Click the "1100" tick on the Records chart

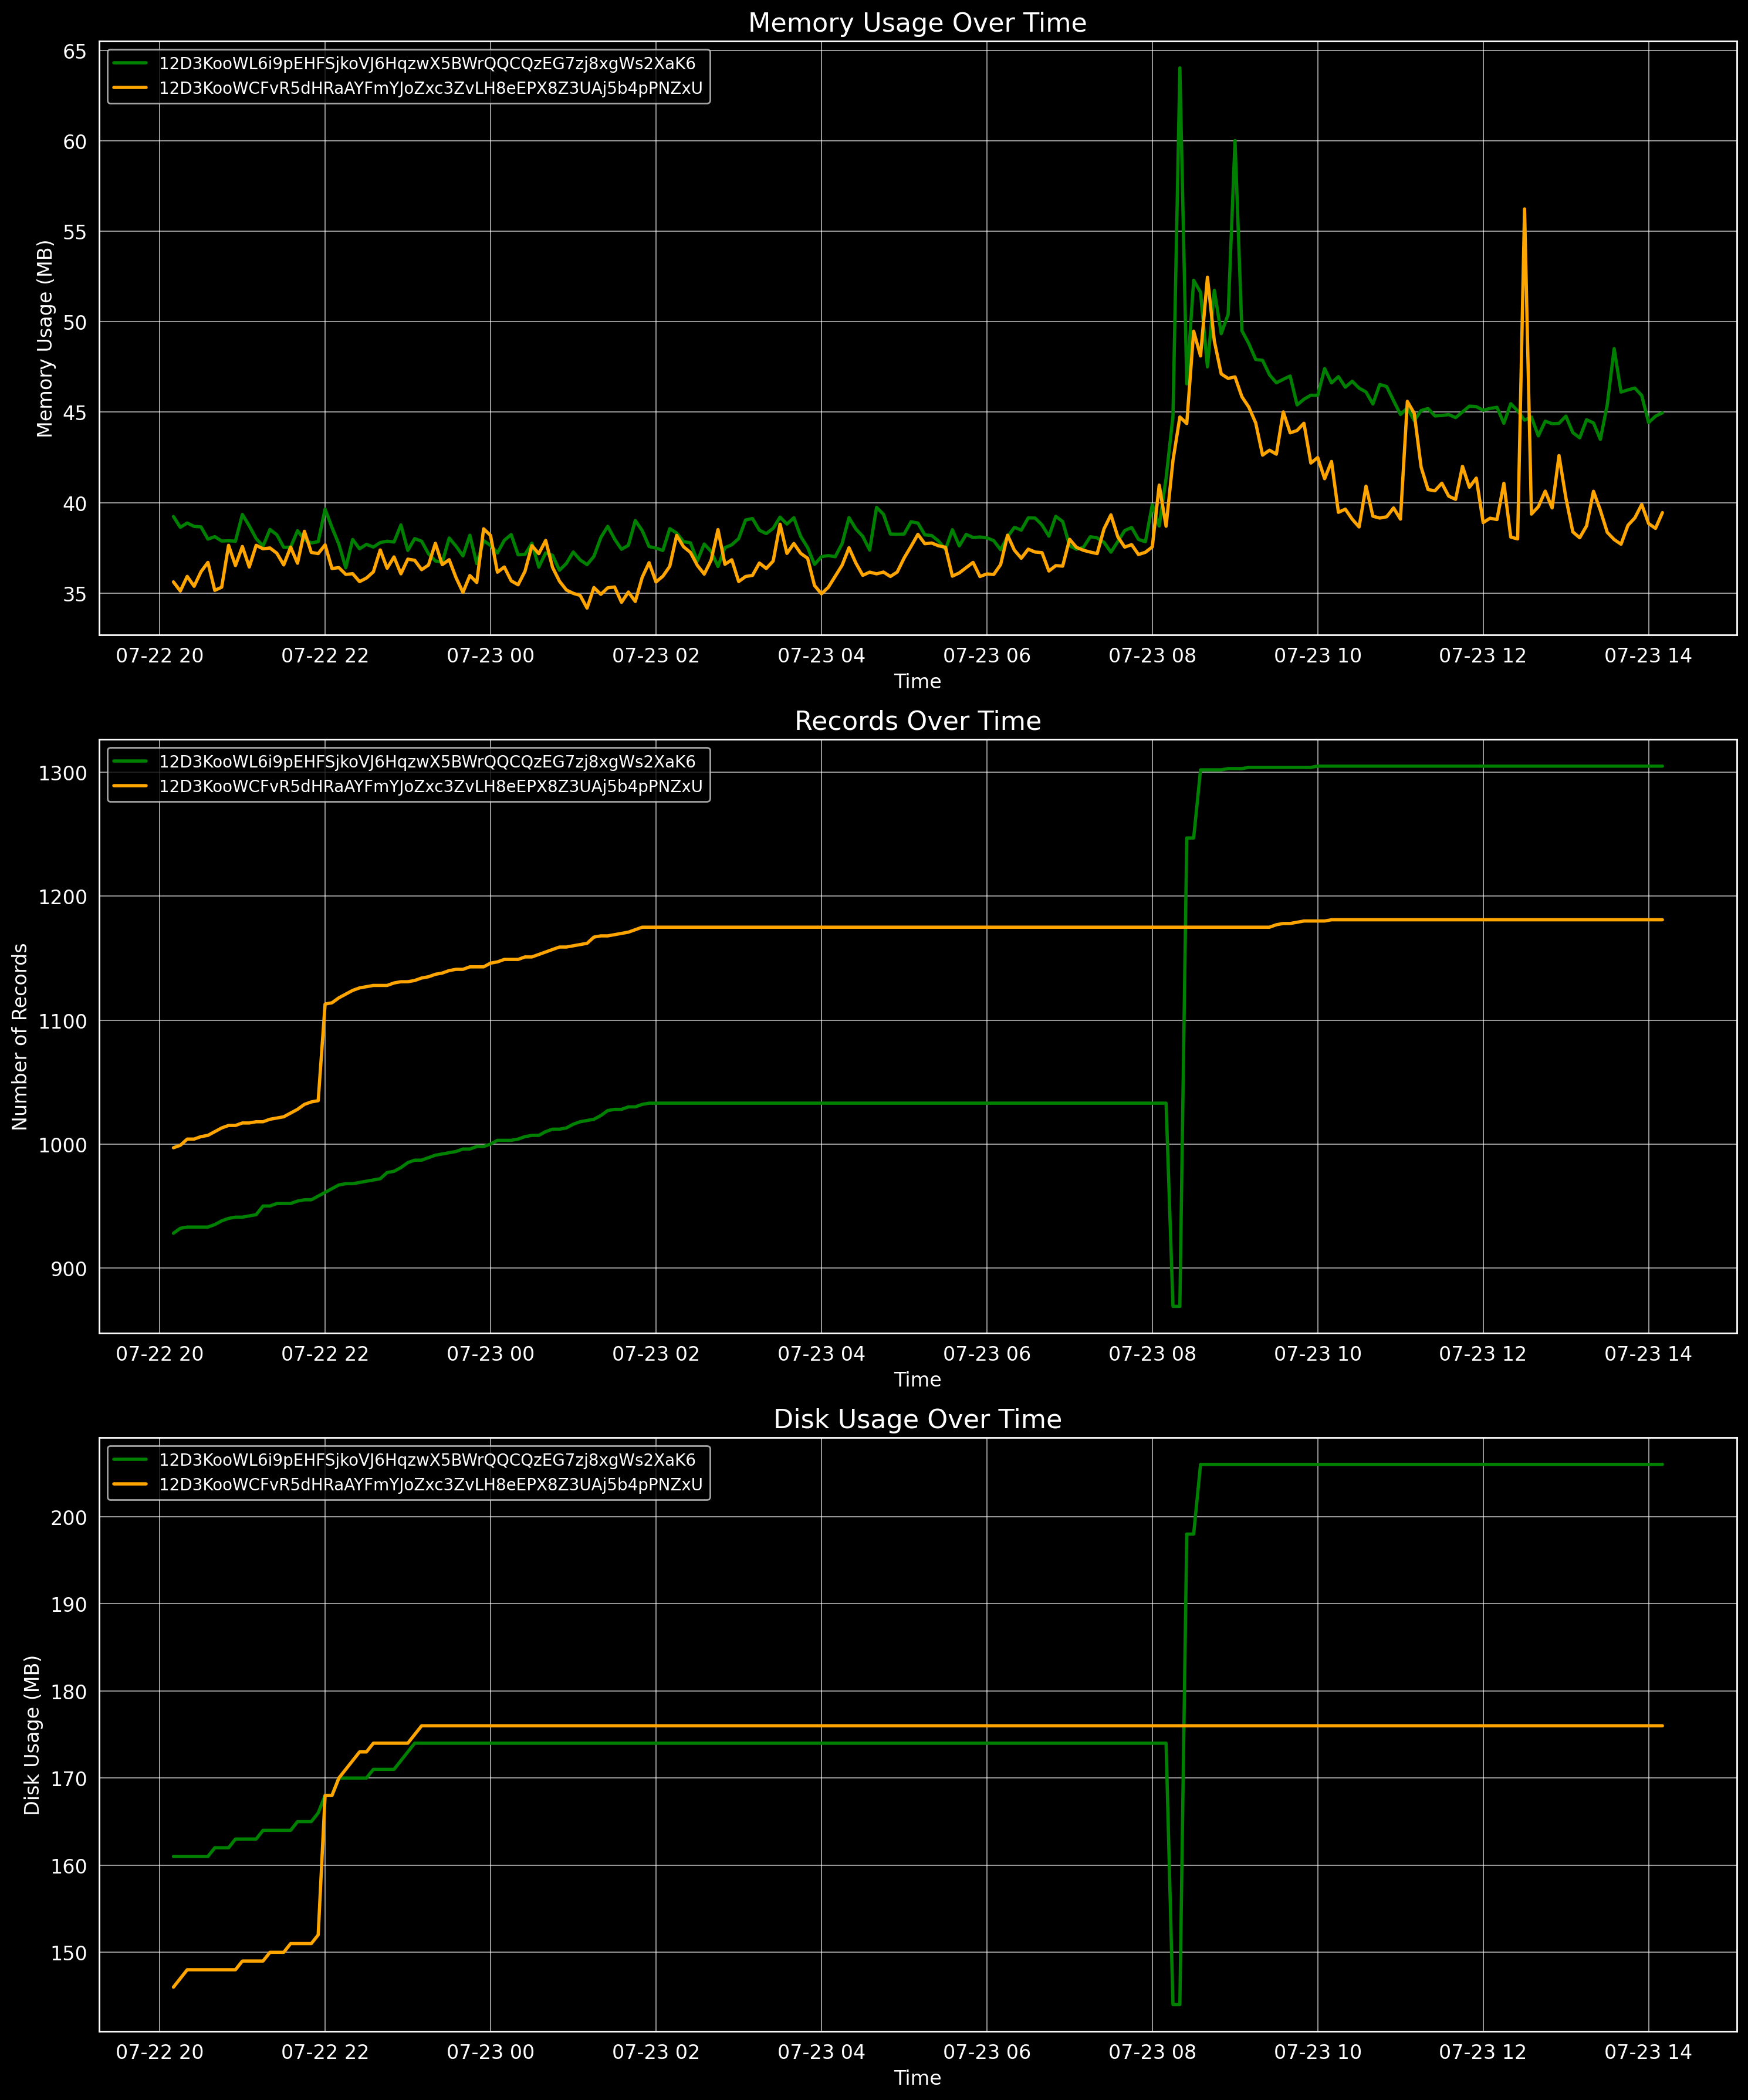click(63, 1021)
